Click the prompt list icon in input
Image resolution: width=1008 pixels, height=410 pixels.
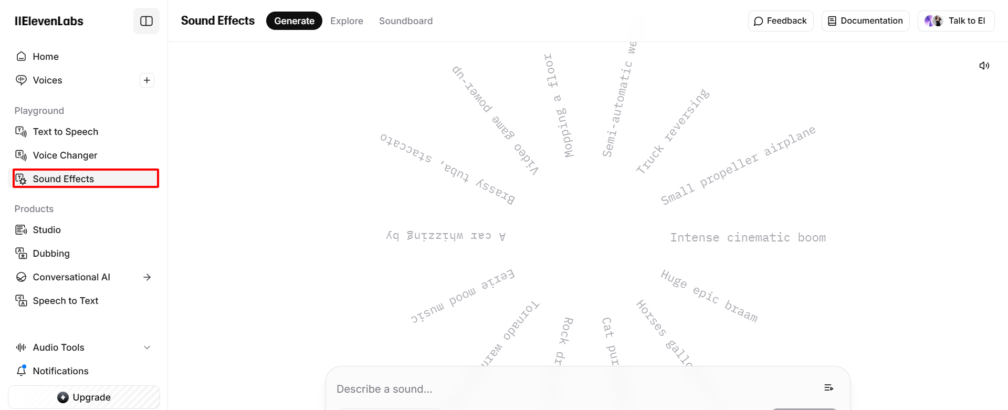click(828, 388)
